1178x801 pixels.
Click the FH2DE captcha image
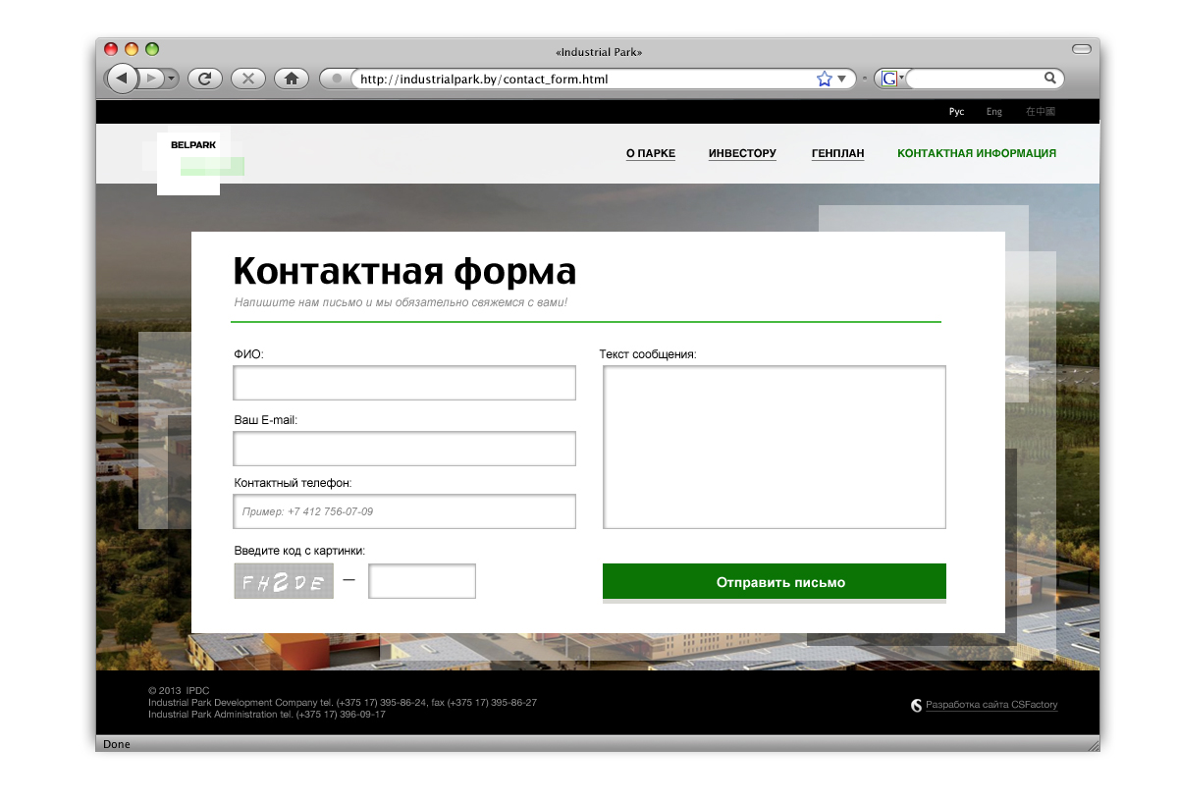[284, 581]
